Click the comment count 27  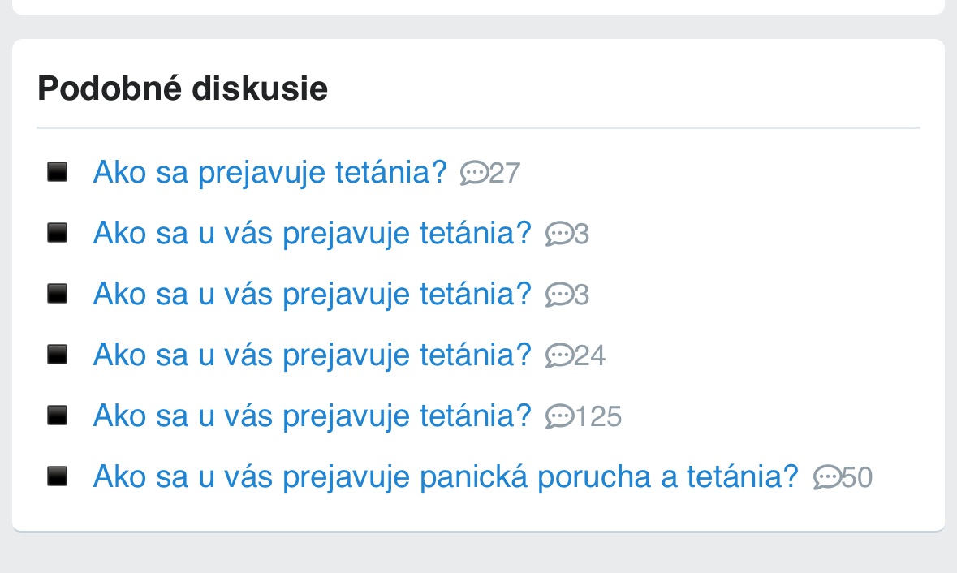point(504,174)
